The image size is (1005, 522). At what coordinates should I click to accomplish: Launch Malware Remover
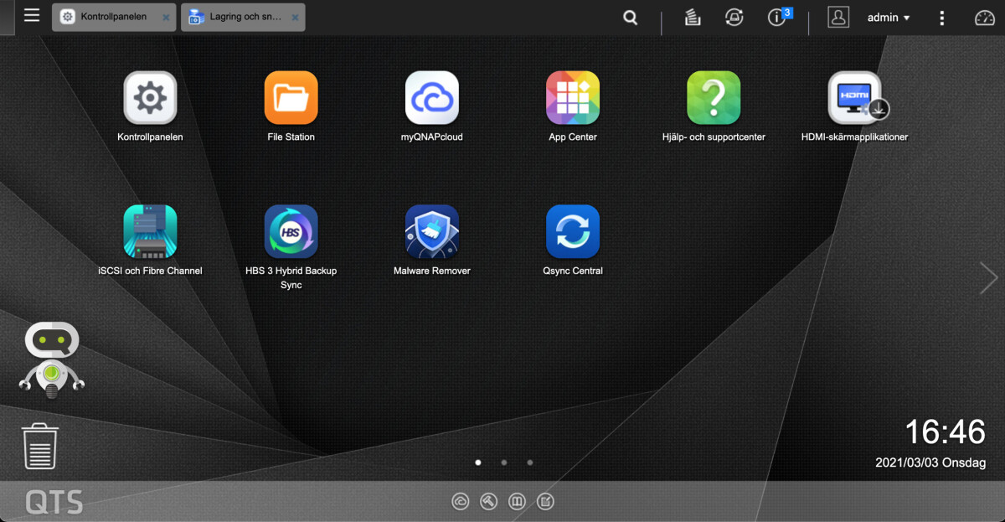[x=432, y=232]
